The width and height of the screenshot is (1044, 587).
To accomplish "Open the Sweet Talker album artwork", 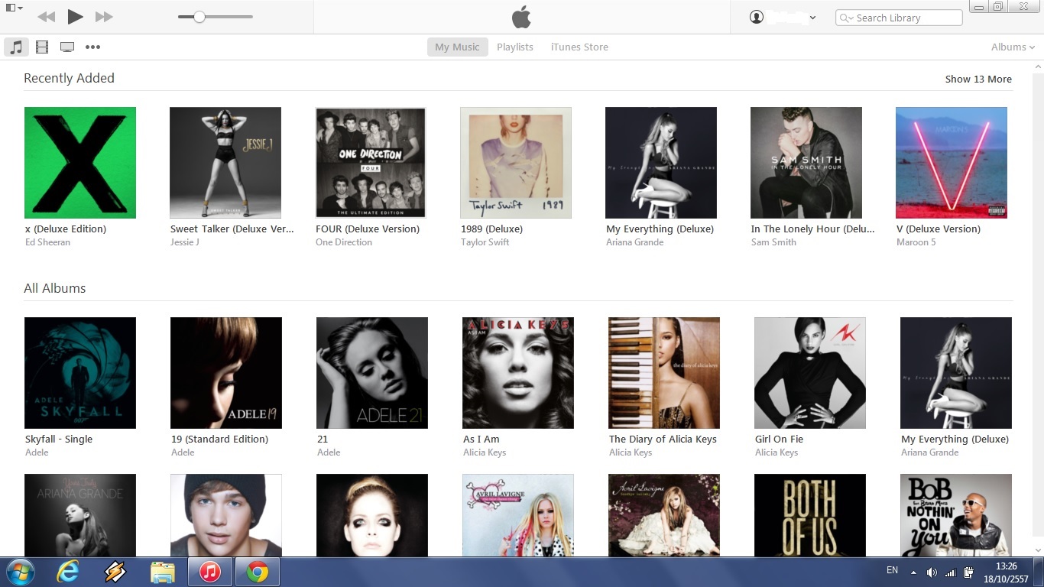I will click(x=225, y=163).
